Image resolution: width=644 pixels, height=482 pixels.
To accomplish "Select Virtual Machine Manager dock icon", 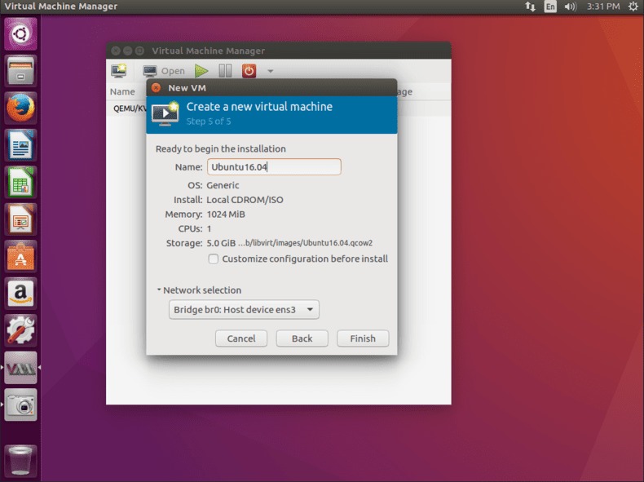I will pyautogui.click(x=20, y=367).
